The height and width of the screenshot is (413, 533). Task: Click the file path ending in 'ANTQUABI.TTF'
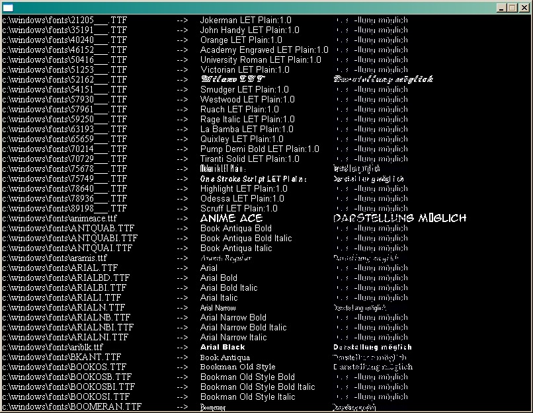pos(70,238)
